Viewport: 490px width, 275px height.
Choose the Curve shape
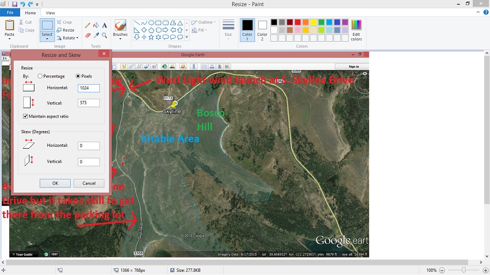144,23
